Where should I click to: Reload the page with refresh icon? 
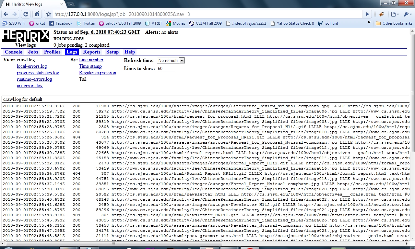coord(26,14)
